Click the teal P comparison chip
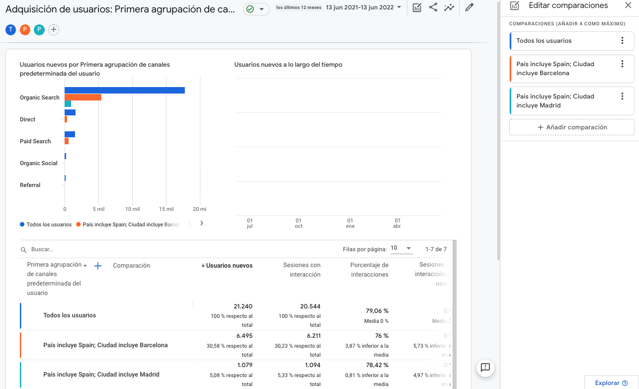Viewport: 639px width, 389px height. coord(39,30)
